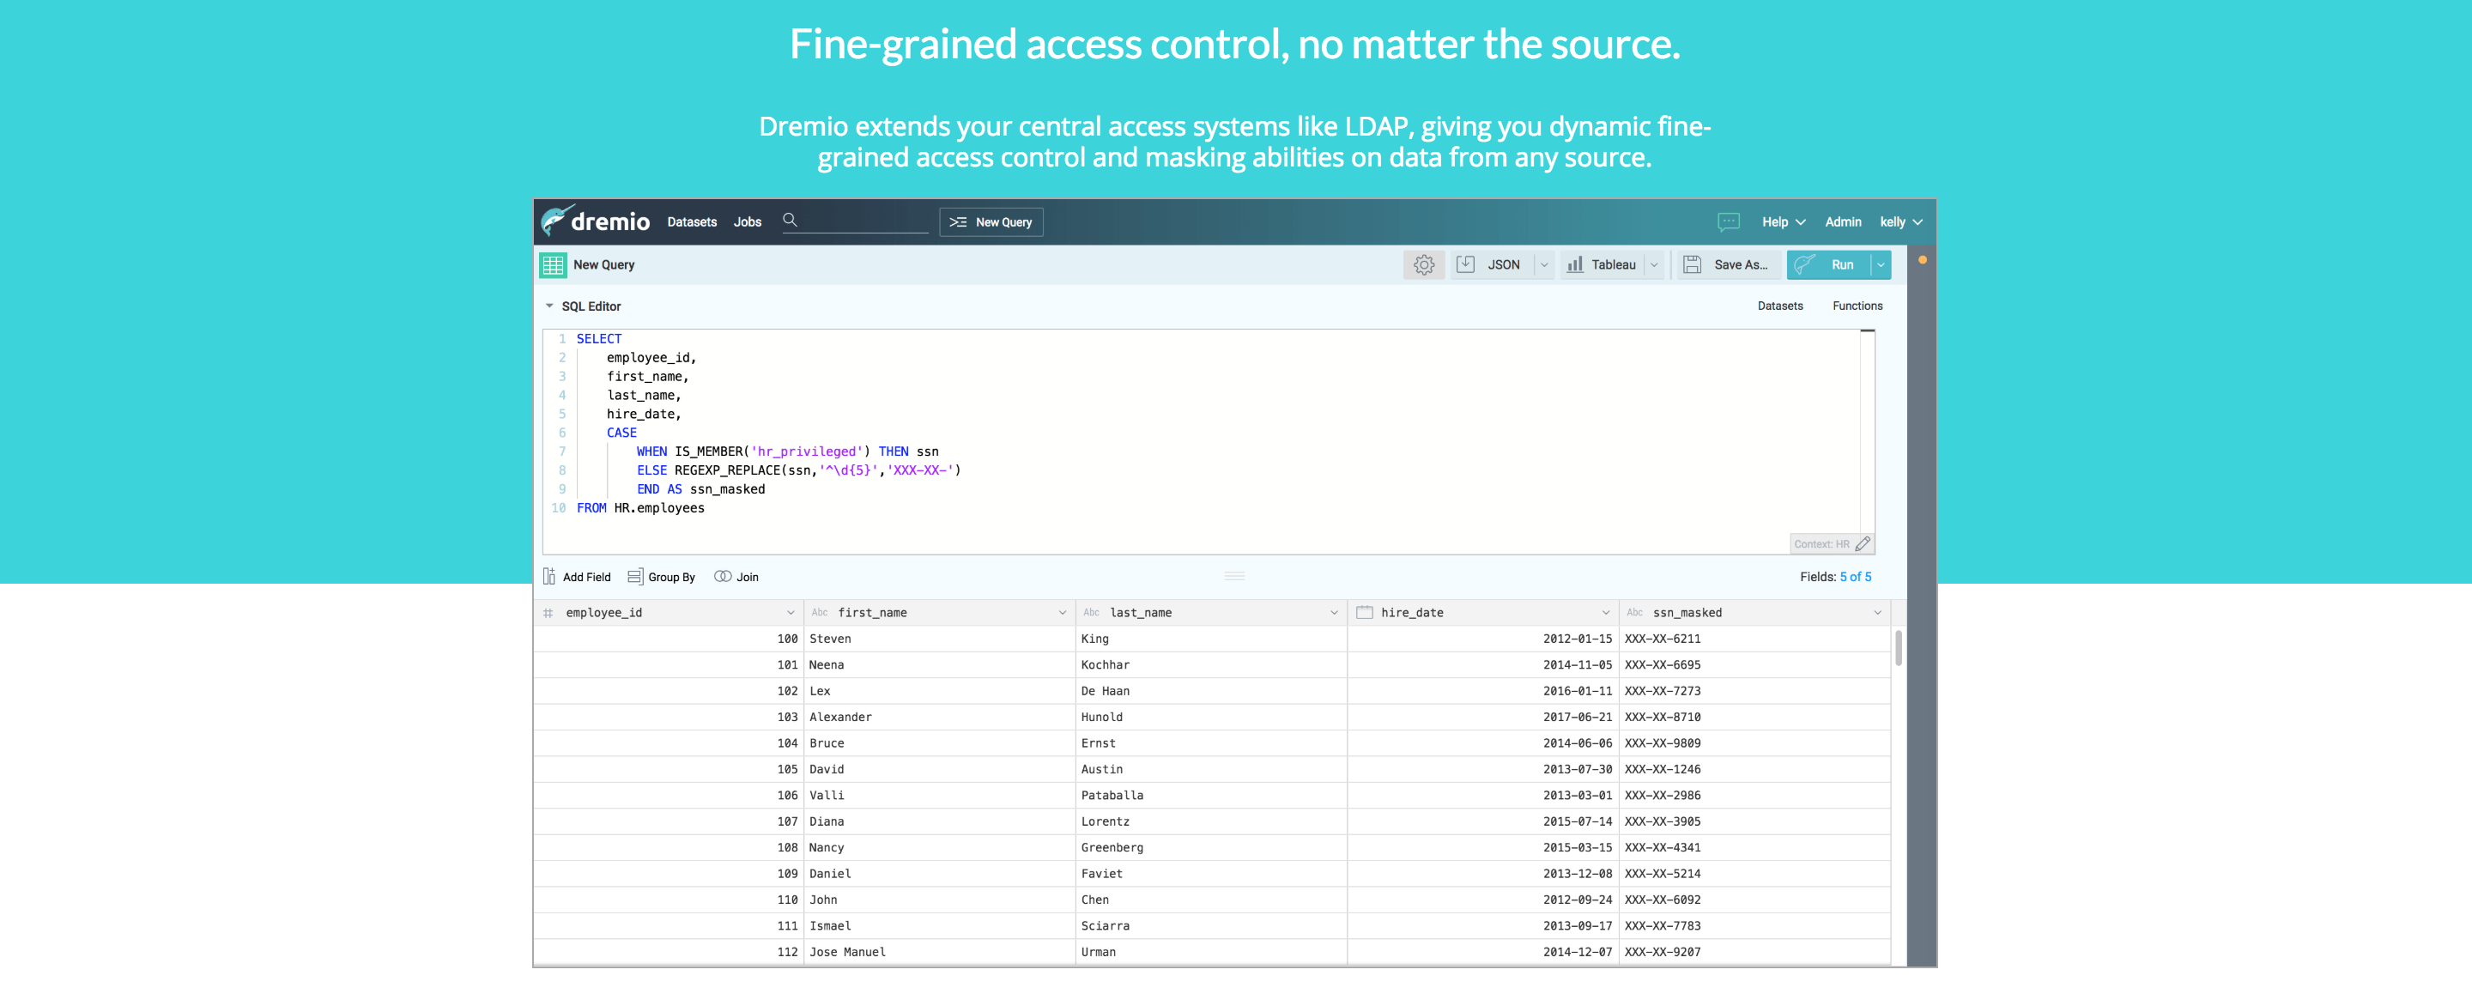Expand the Help menu

point(1784,221)
